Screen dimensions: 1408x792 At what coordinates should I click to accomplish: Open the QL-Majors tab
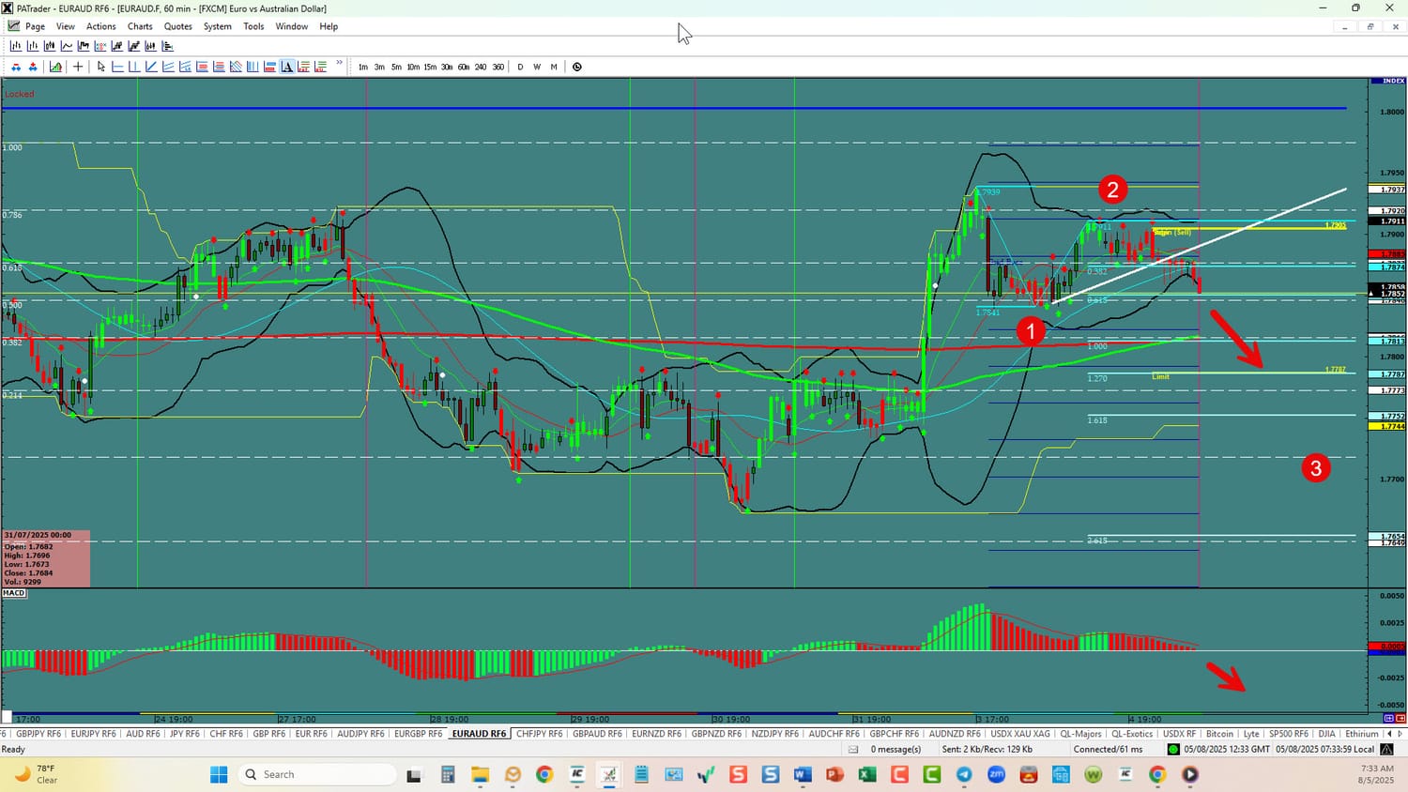tap(1080, 734)
